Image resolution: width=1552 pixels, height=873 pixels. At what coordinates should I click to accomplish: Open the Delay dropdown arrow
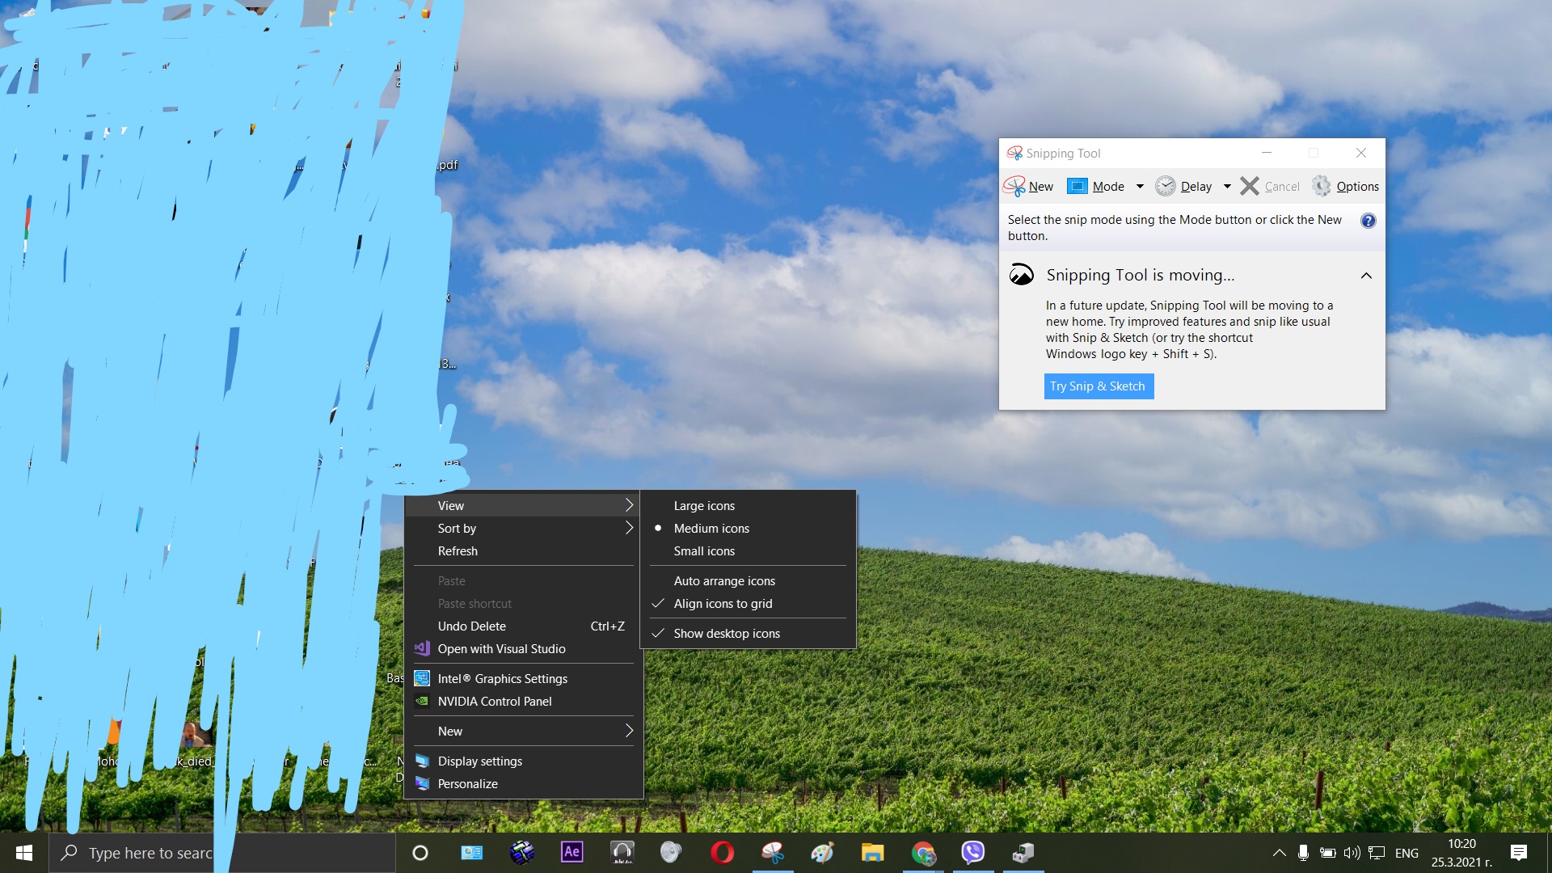pos(1226,186)
